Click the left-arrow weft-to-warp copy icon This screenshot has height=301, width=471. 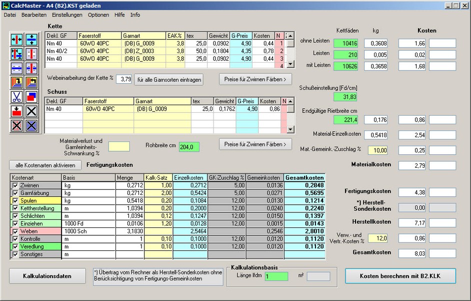click(31, 83)
